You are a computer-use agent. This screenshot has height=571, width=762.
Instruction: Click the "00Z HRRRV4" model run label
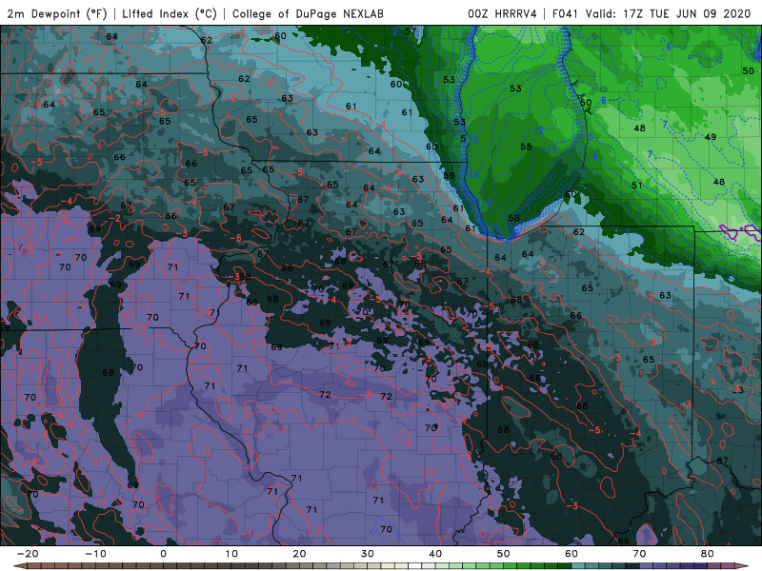502,13
